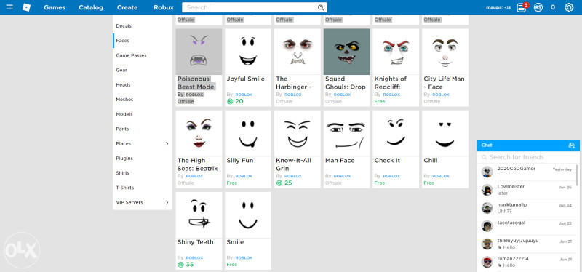Open the hamburger navigation menu
582x272 pixels.
(x=9, y=7)
